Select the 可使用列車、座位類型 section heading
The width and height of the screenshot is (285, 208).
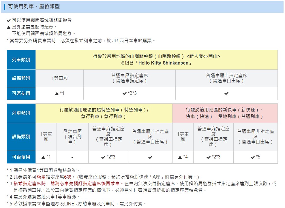pos(34,7)
